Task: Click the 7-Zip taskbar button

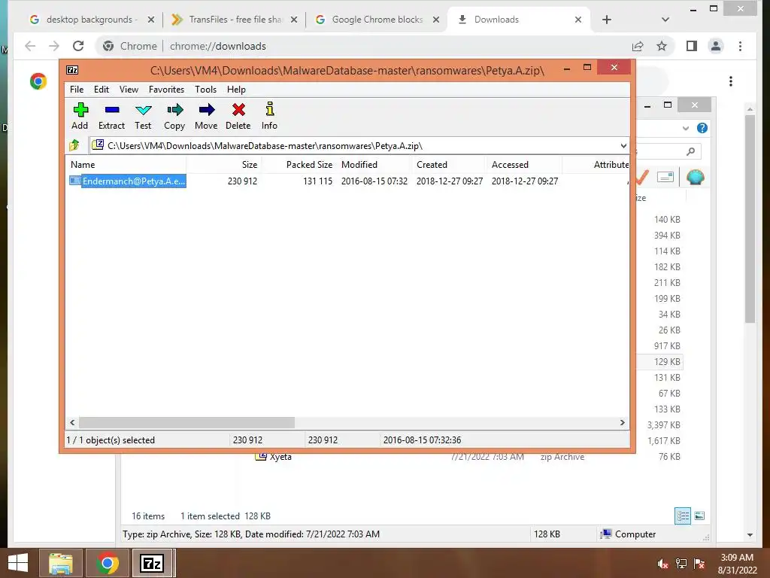Action: click(x=152, y=563)
